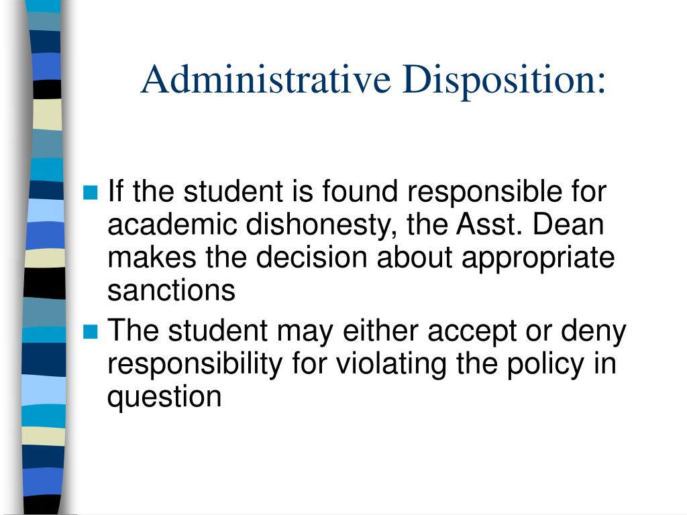The image size is (687, 515).
Task: Click the word "sanctions" in the first bullet
Action: click(x=171, y=290)
